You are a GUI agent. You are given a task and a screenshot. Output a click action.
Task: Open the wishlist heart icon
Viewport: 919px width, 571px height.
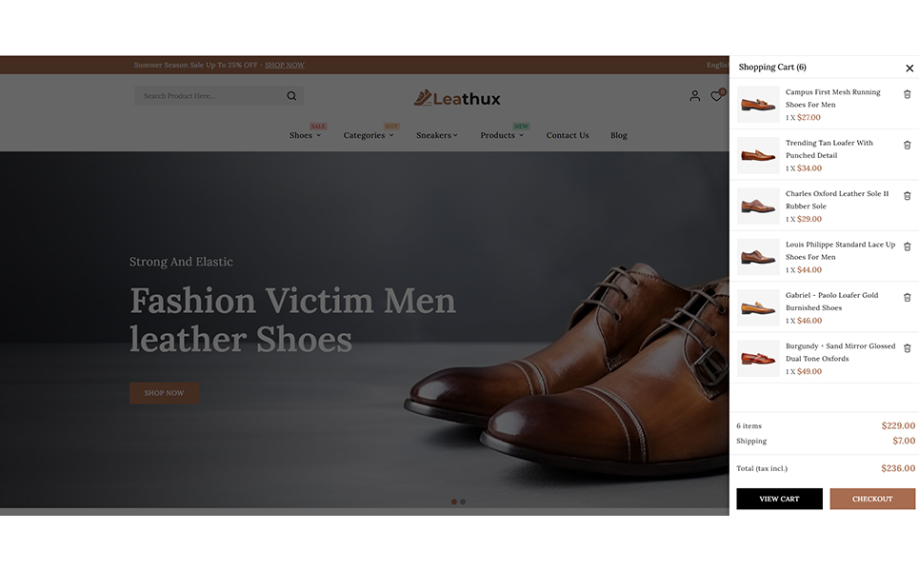pos(716,96)
